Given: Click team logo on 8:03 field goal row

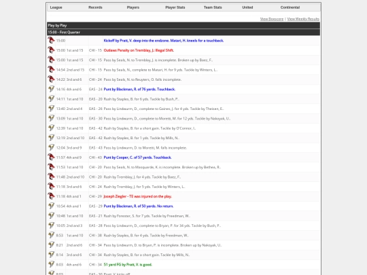Looking at the screenshot, I should tap(51, 265).
